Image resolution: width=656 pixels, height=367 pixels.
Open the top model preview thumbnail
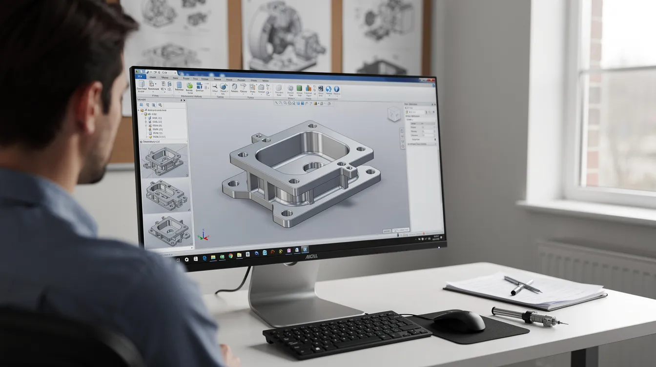tap(165, 161)
